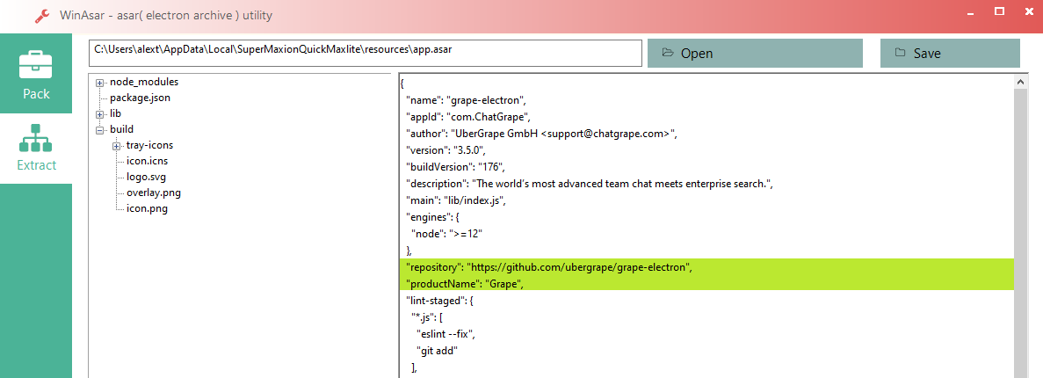The image size is (1043, 378).
Task: Click the "buildVersion": "176" line
Action: 456,168
